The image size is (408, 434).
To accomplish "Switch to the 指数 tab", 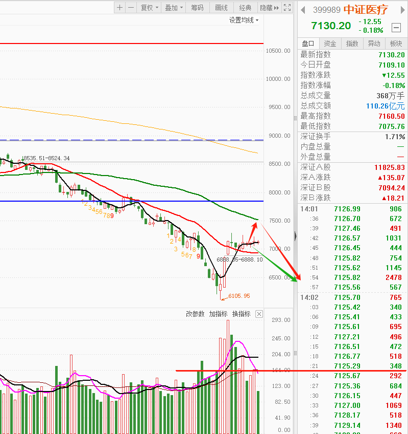I will [352, 44].
